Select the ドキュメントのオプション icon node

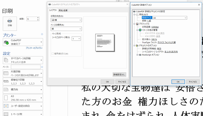coord(137,45)
